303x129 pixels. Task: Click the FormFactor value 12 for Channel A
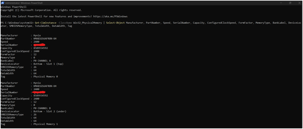(x=35, y=55)
